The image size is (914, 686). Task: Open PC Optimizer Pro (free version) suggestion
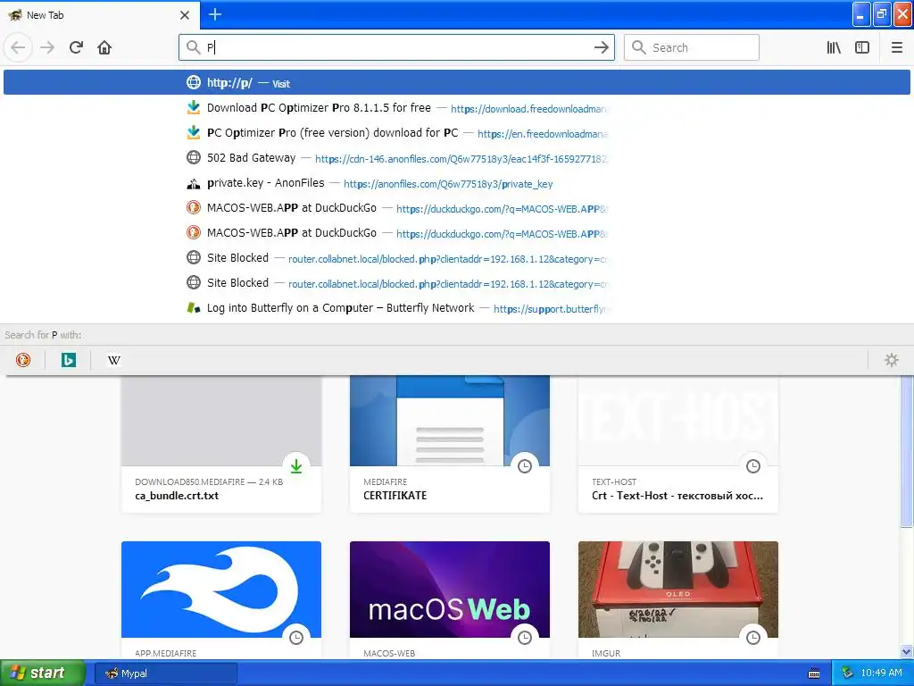[456, 133]
